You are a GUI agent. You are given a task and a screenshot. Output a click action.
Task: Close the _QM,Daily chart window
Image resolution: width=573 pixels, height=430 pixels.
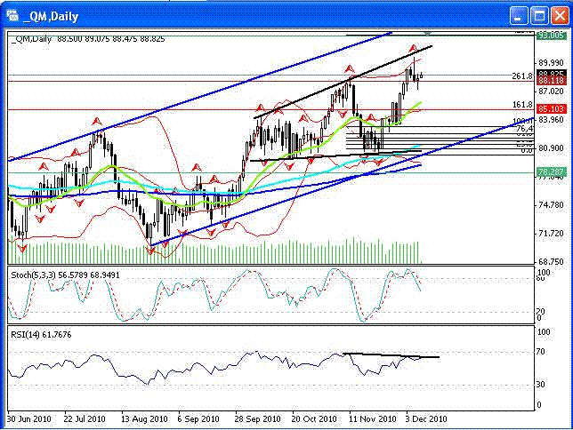tap(560, 16)
